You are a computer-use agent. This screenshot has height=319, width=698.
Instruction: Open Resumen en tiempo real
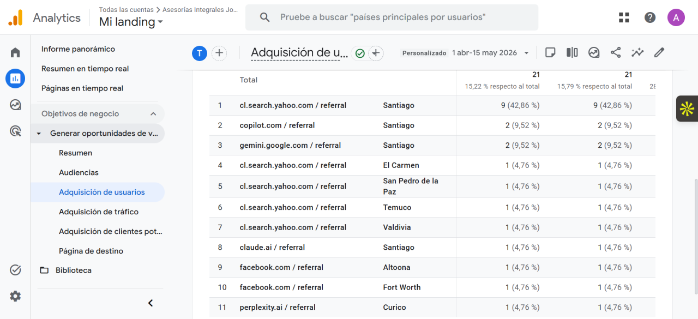click(x=85, y=69)
